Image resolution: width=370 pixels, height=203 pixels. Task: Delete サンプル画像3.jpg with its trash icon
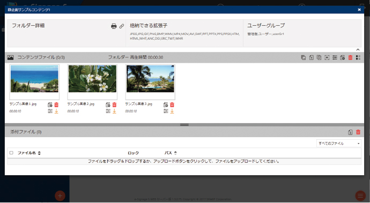tap(172, 105)
